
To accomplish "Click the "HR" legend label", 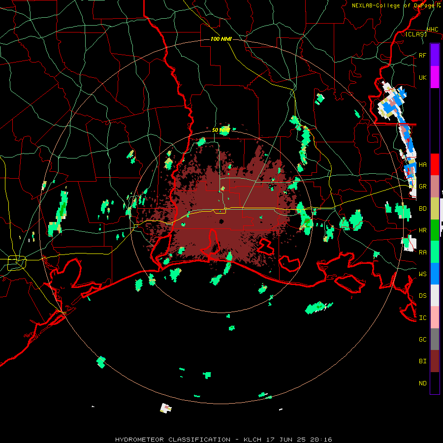I will (423, 230).
